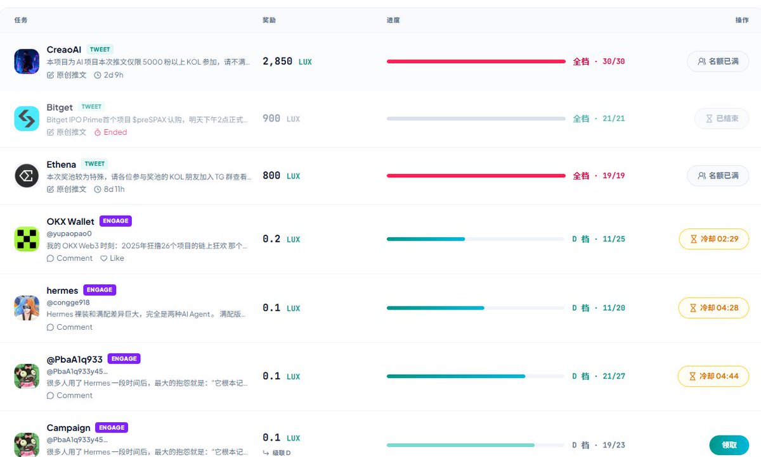Click the clock icon next to 2d 9h

[x=98, y=75]
